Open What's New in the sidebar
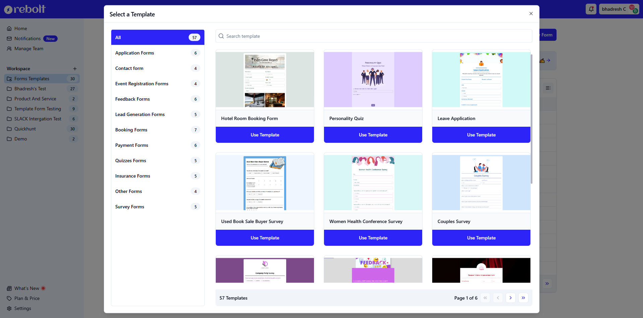The height and width of the screenshot is (318, 643). coord(42,289)
